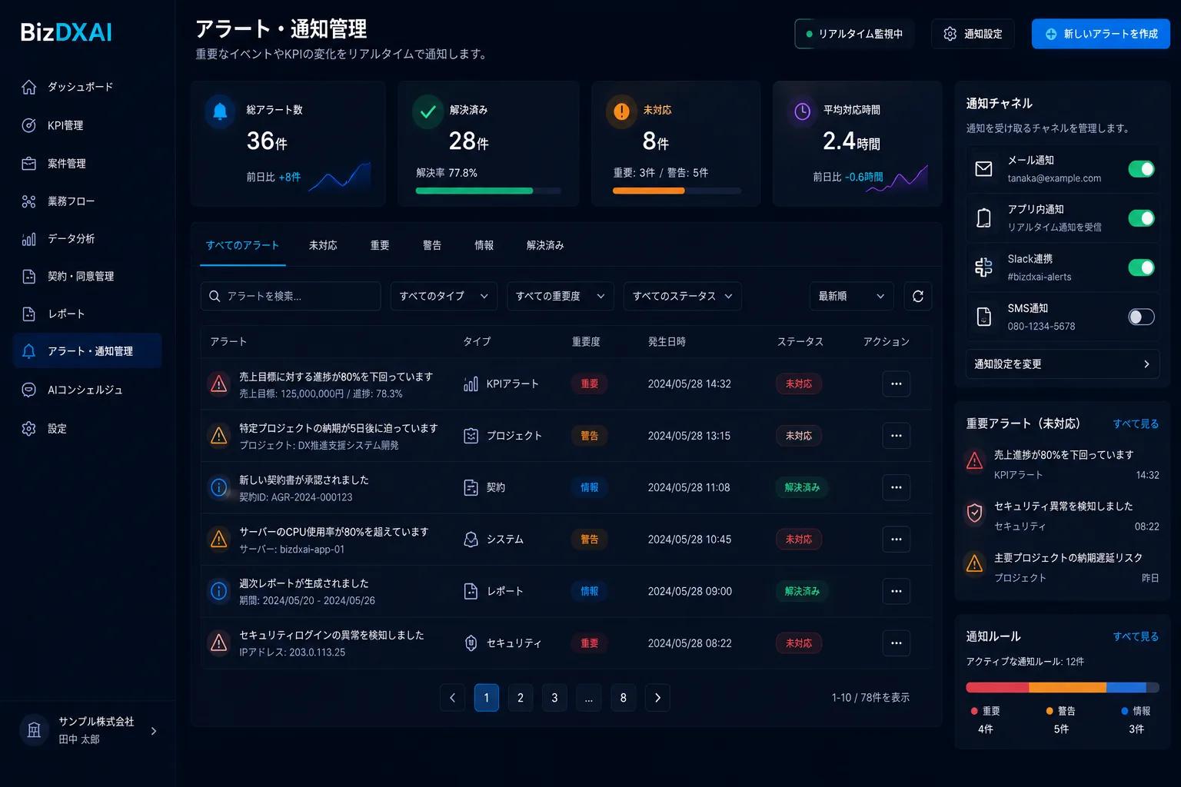Click the company building icon at sidebar bottom

pos(34,730)
